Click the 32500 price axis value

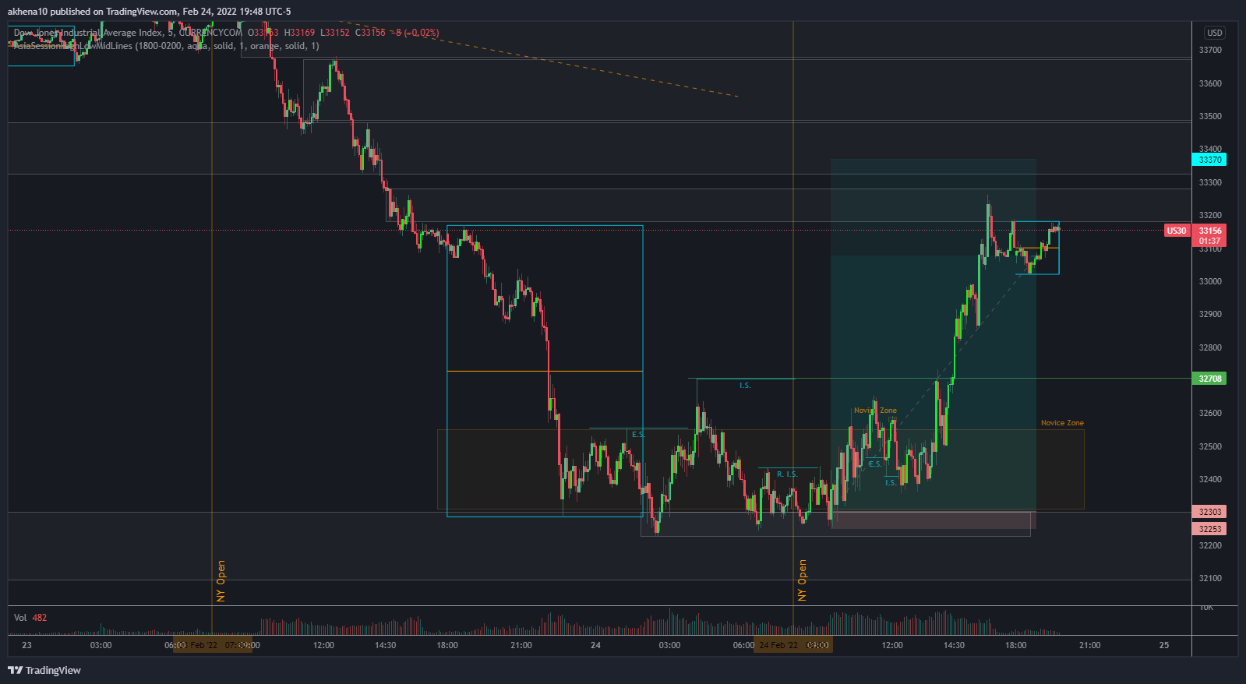click(x=1210, y=446)
